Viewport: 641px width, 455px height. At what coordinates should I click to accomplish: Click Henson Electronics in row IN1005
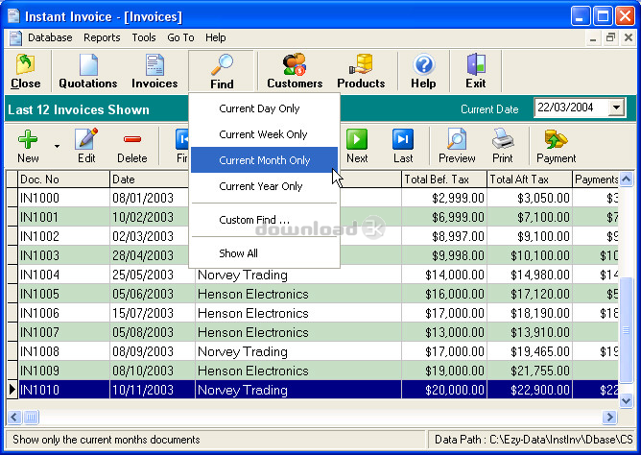click(253, 294)
